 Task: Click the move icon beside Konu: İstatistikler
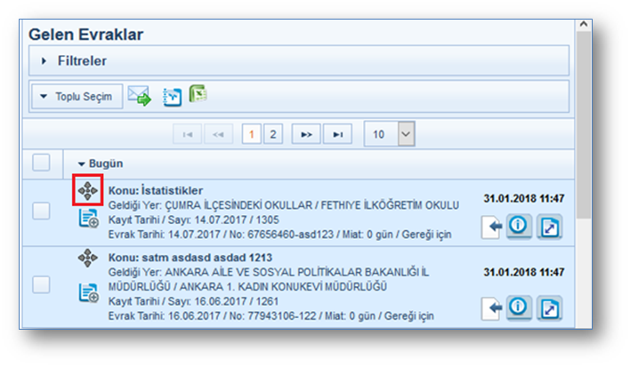pos(88,190)
